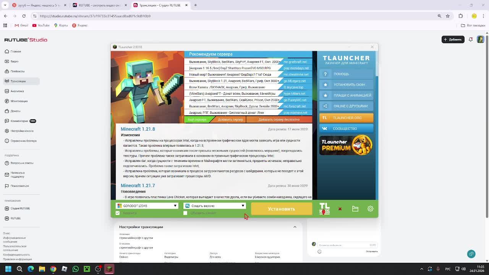Open the TLauncher Premium banner
The image size is (489, 275).
coord(346,145)
